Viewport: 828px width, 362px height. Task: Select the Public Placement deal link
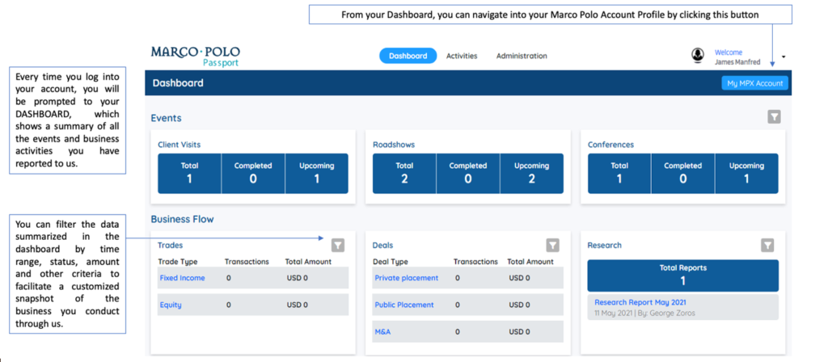[404, 305]
